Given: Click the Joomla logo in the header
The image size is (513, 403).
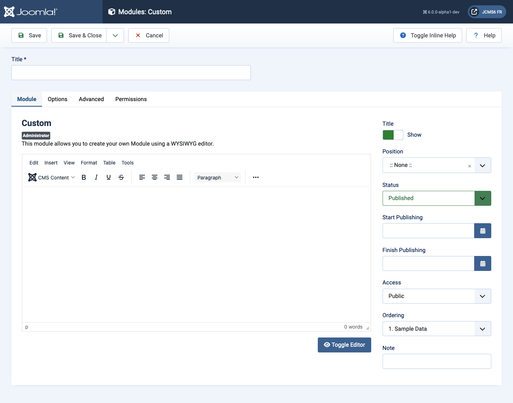Looking at the screenshot, I should tap(30, 12).
